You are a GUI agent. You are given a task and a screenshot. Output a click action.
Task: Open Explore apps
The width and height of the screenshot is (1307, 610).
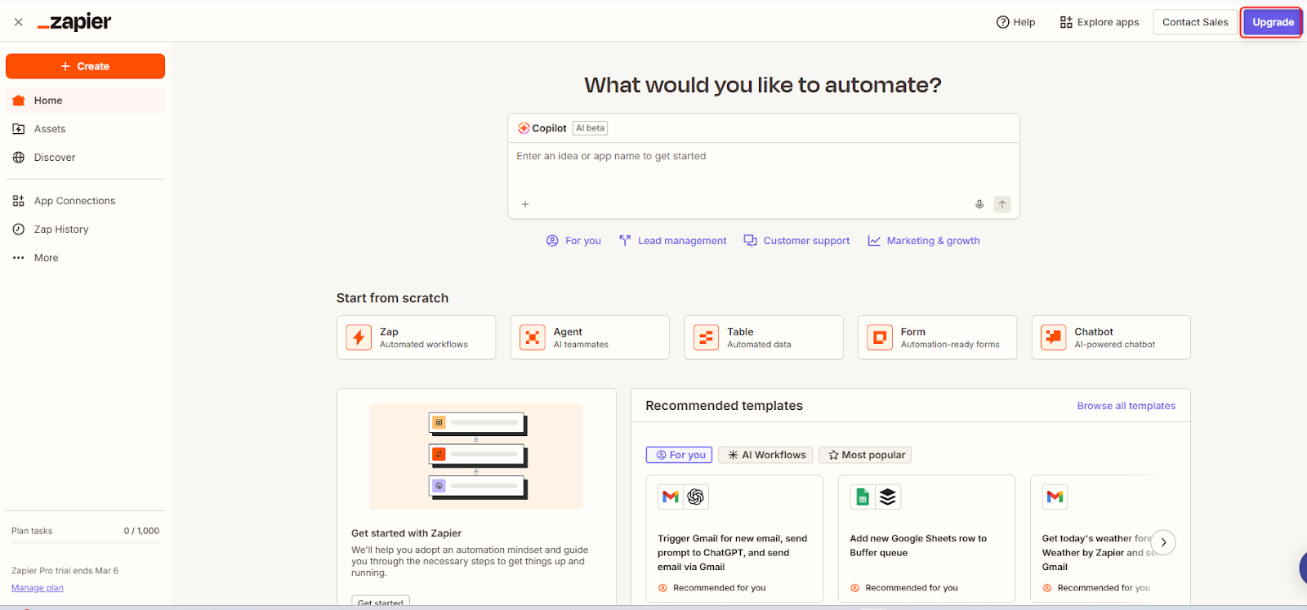tap(1100, 22)
